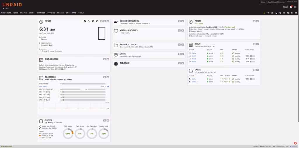Go to the Plugins menu tab

click(x=51, y=13)
